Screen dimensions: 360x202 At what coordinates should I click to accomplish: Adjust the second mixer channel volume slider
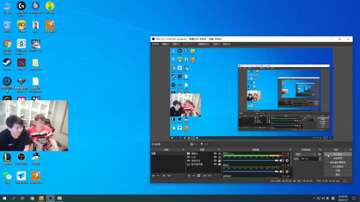pos(251,171)
